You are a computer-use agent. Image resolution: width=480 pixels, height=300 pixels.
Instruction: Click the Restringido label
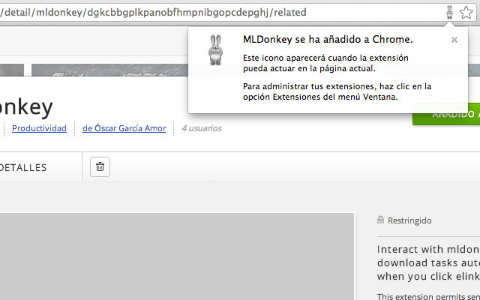(x=409, y=220)
